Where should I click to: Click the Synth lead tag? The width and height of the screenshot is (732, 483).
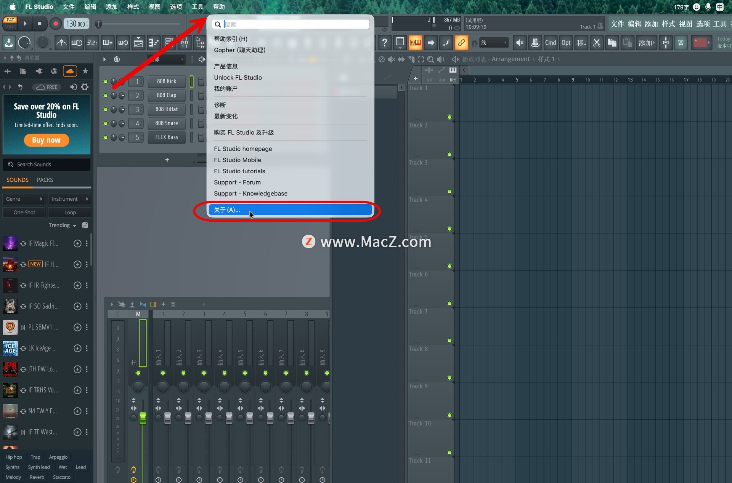[x=39, y=467]
